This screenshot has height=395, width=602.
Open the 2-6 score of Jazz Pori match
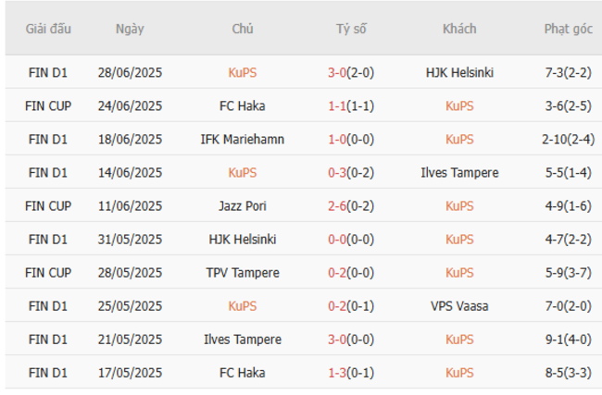click(x=338, y=205)
